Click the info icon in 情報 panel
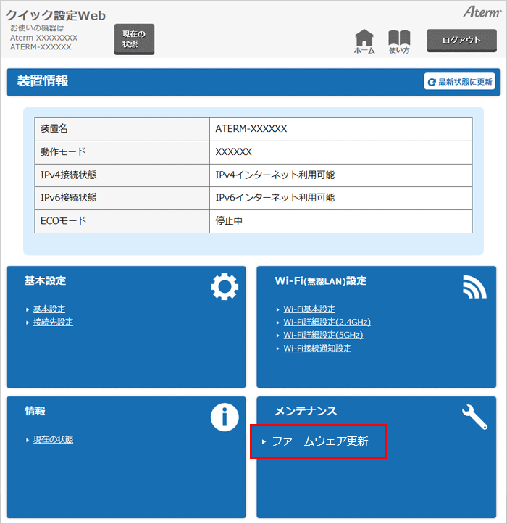Screen dimensions: 507x524 point(224,417)
